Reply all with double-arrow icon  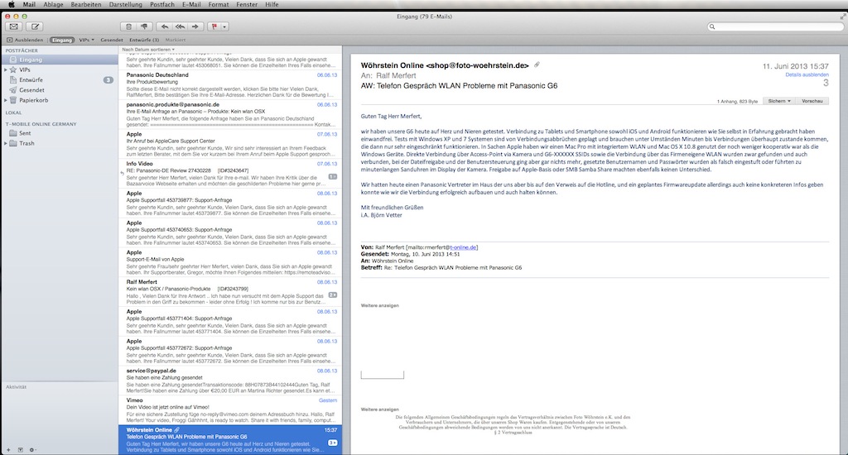pos(180,26)
